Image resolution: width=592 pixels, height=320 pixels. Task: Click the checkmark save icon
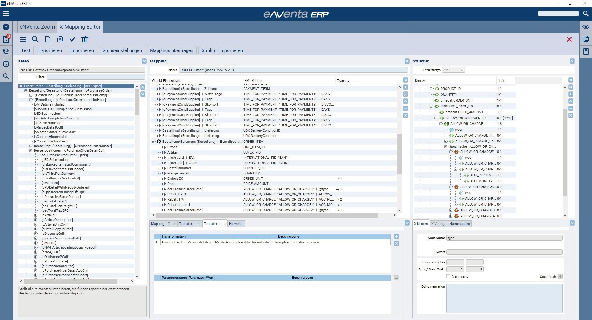point(72,39)
